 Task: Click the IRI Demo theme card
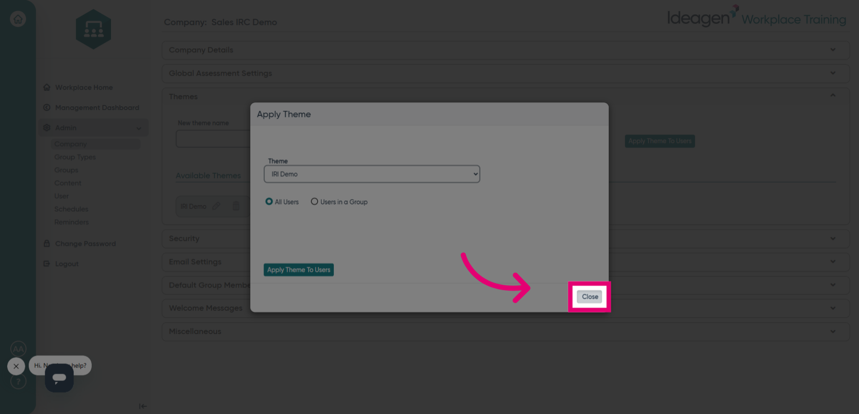(x=213, y=206)
